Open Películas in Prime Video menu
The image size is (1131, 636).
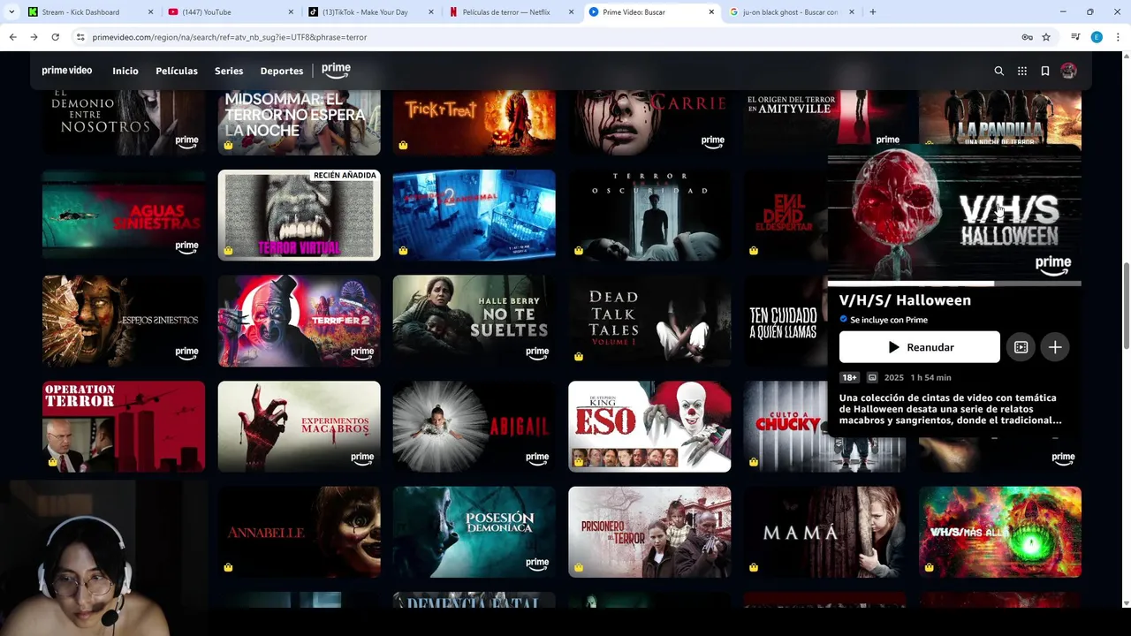(177, 71)
